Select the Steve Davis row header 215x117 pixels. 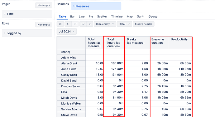[x=71, y=115]
